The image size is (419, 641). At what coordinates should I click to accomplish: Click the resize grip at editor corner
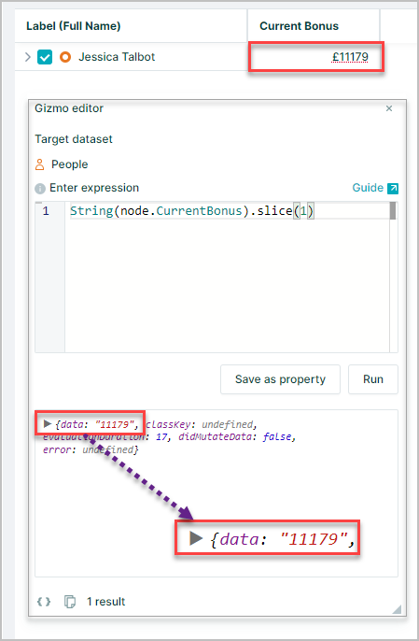pos(397,609)
